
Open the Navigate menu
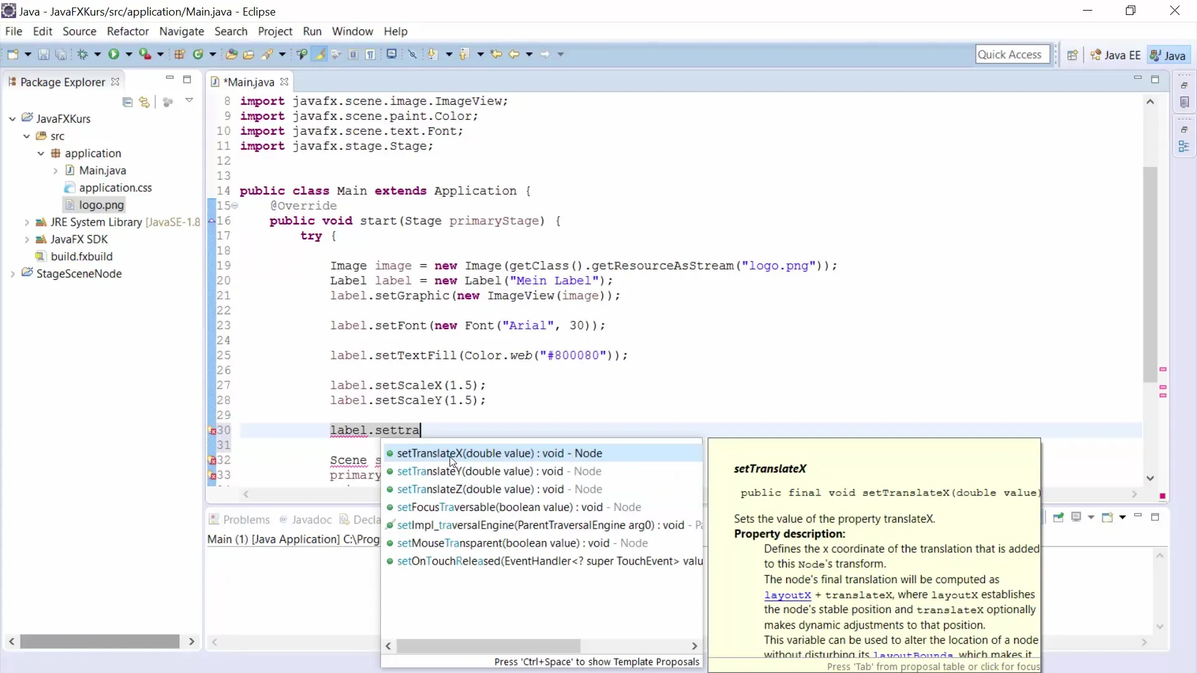181,31
